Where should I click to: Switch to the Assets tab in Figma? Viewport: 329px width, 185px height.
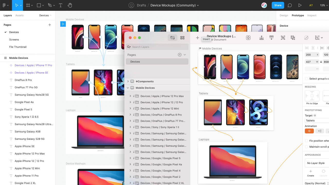(20, 15)
